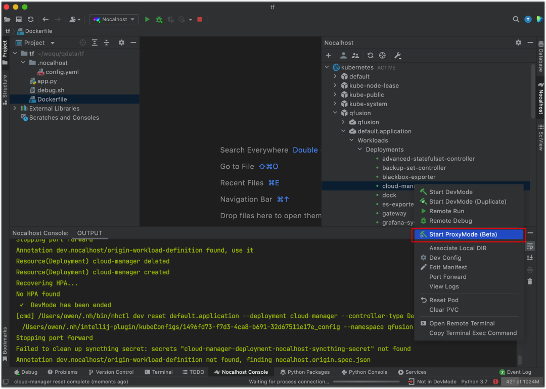The height and width of the screenshot is (389, 546).
Task: Choose Reset Pod menu entry
Action: click(469, 300)
